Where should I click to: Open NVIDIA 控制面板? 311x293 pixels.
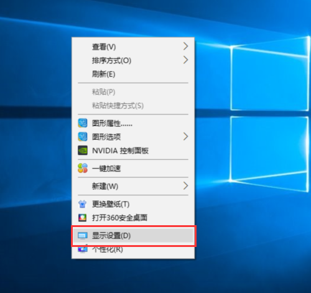tap(133, 151)
